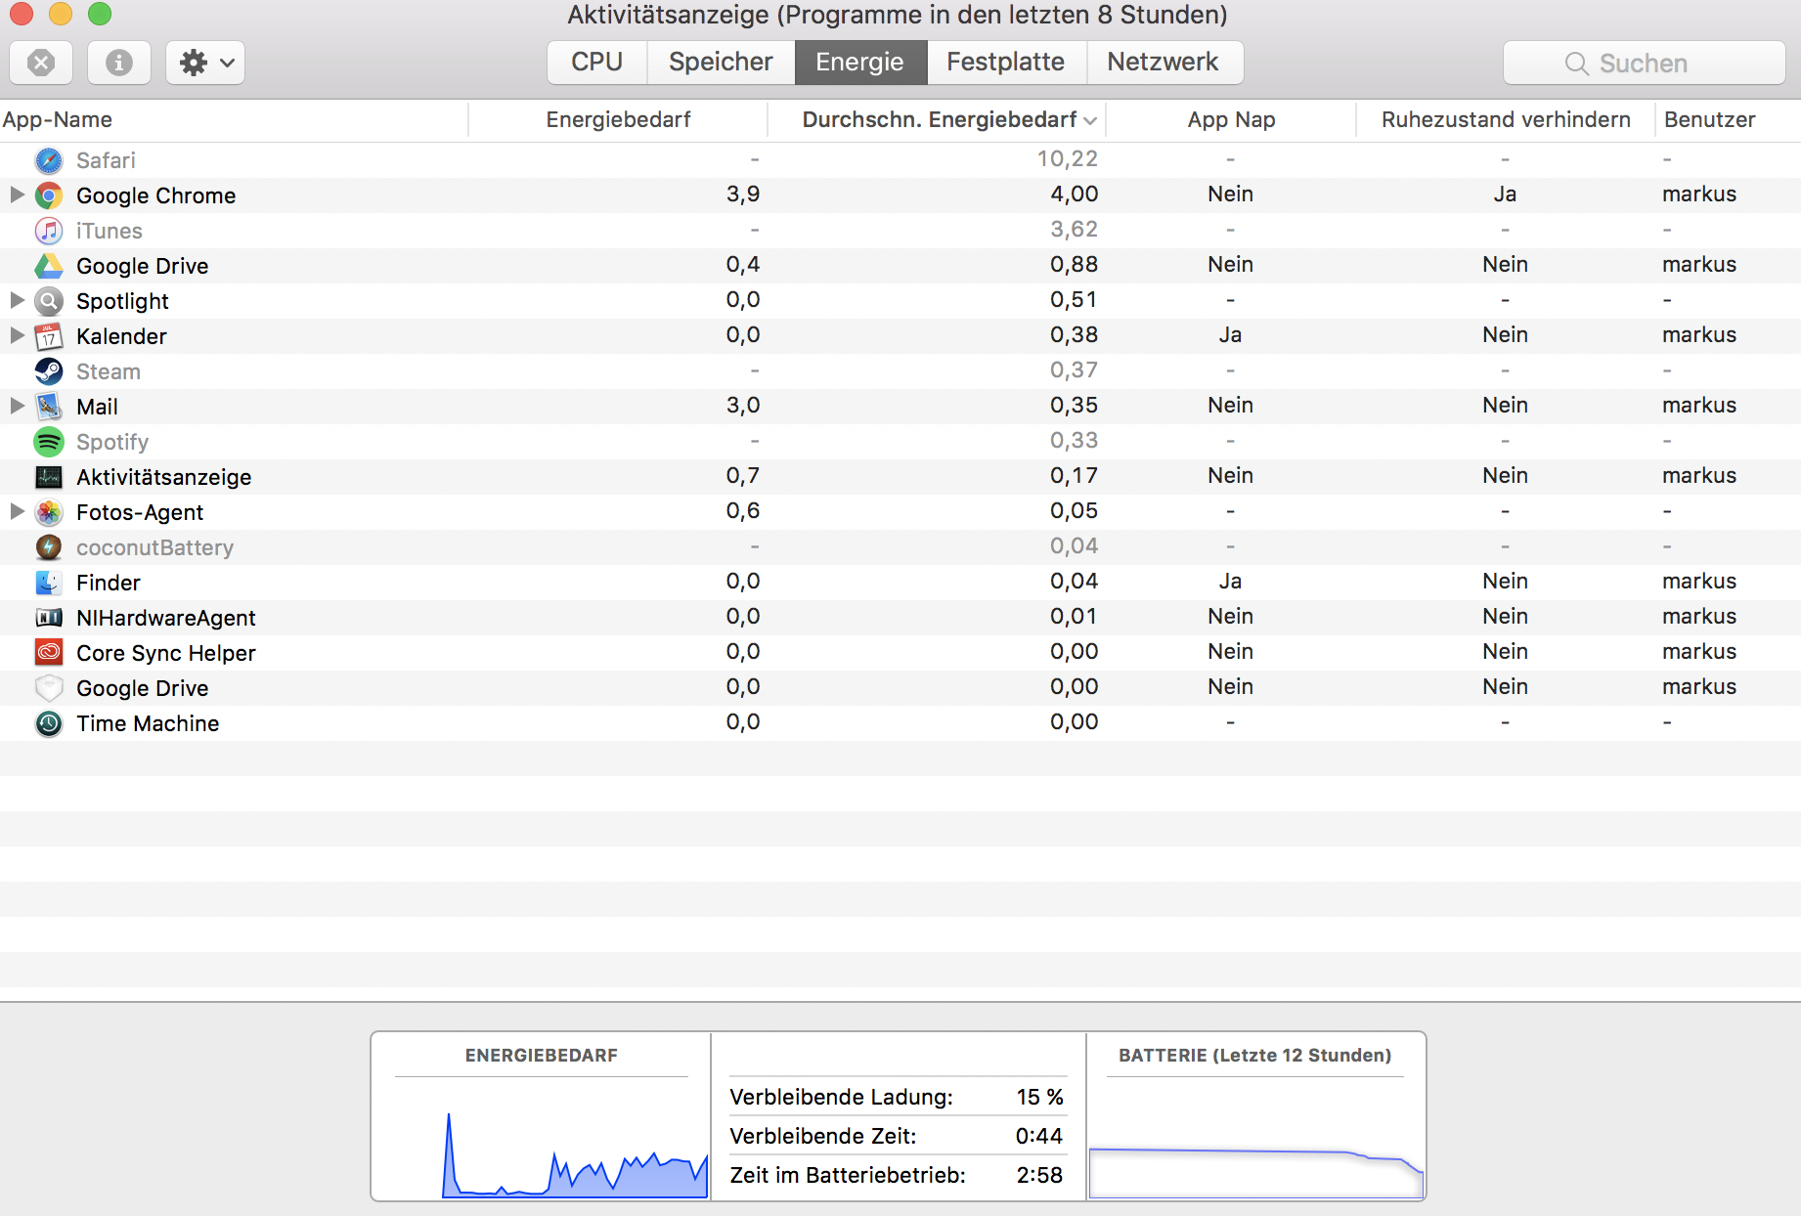The width and height of the screenshot is (1801, 1216).
Task: Click the Aktivitätsanzeige app icon
Action: tap(49, 477)
